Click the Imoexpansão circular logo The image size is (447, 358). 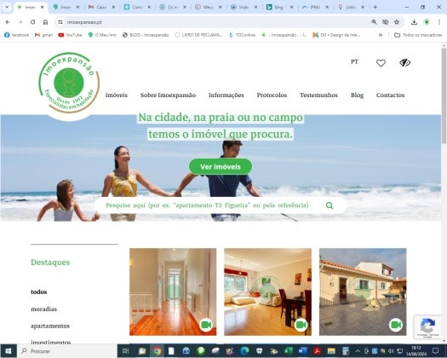tap(69, 83)
